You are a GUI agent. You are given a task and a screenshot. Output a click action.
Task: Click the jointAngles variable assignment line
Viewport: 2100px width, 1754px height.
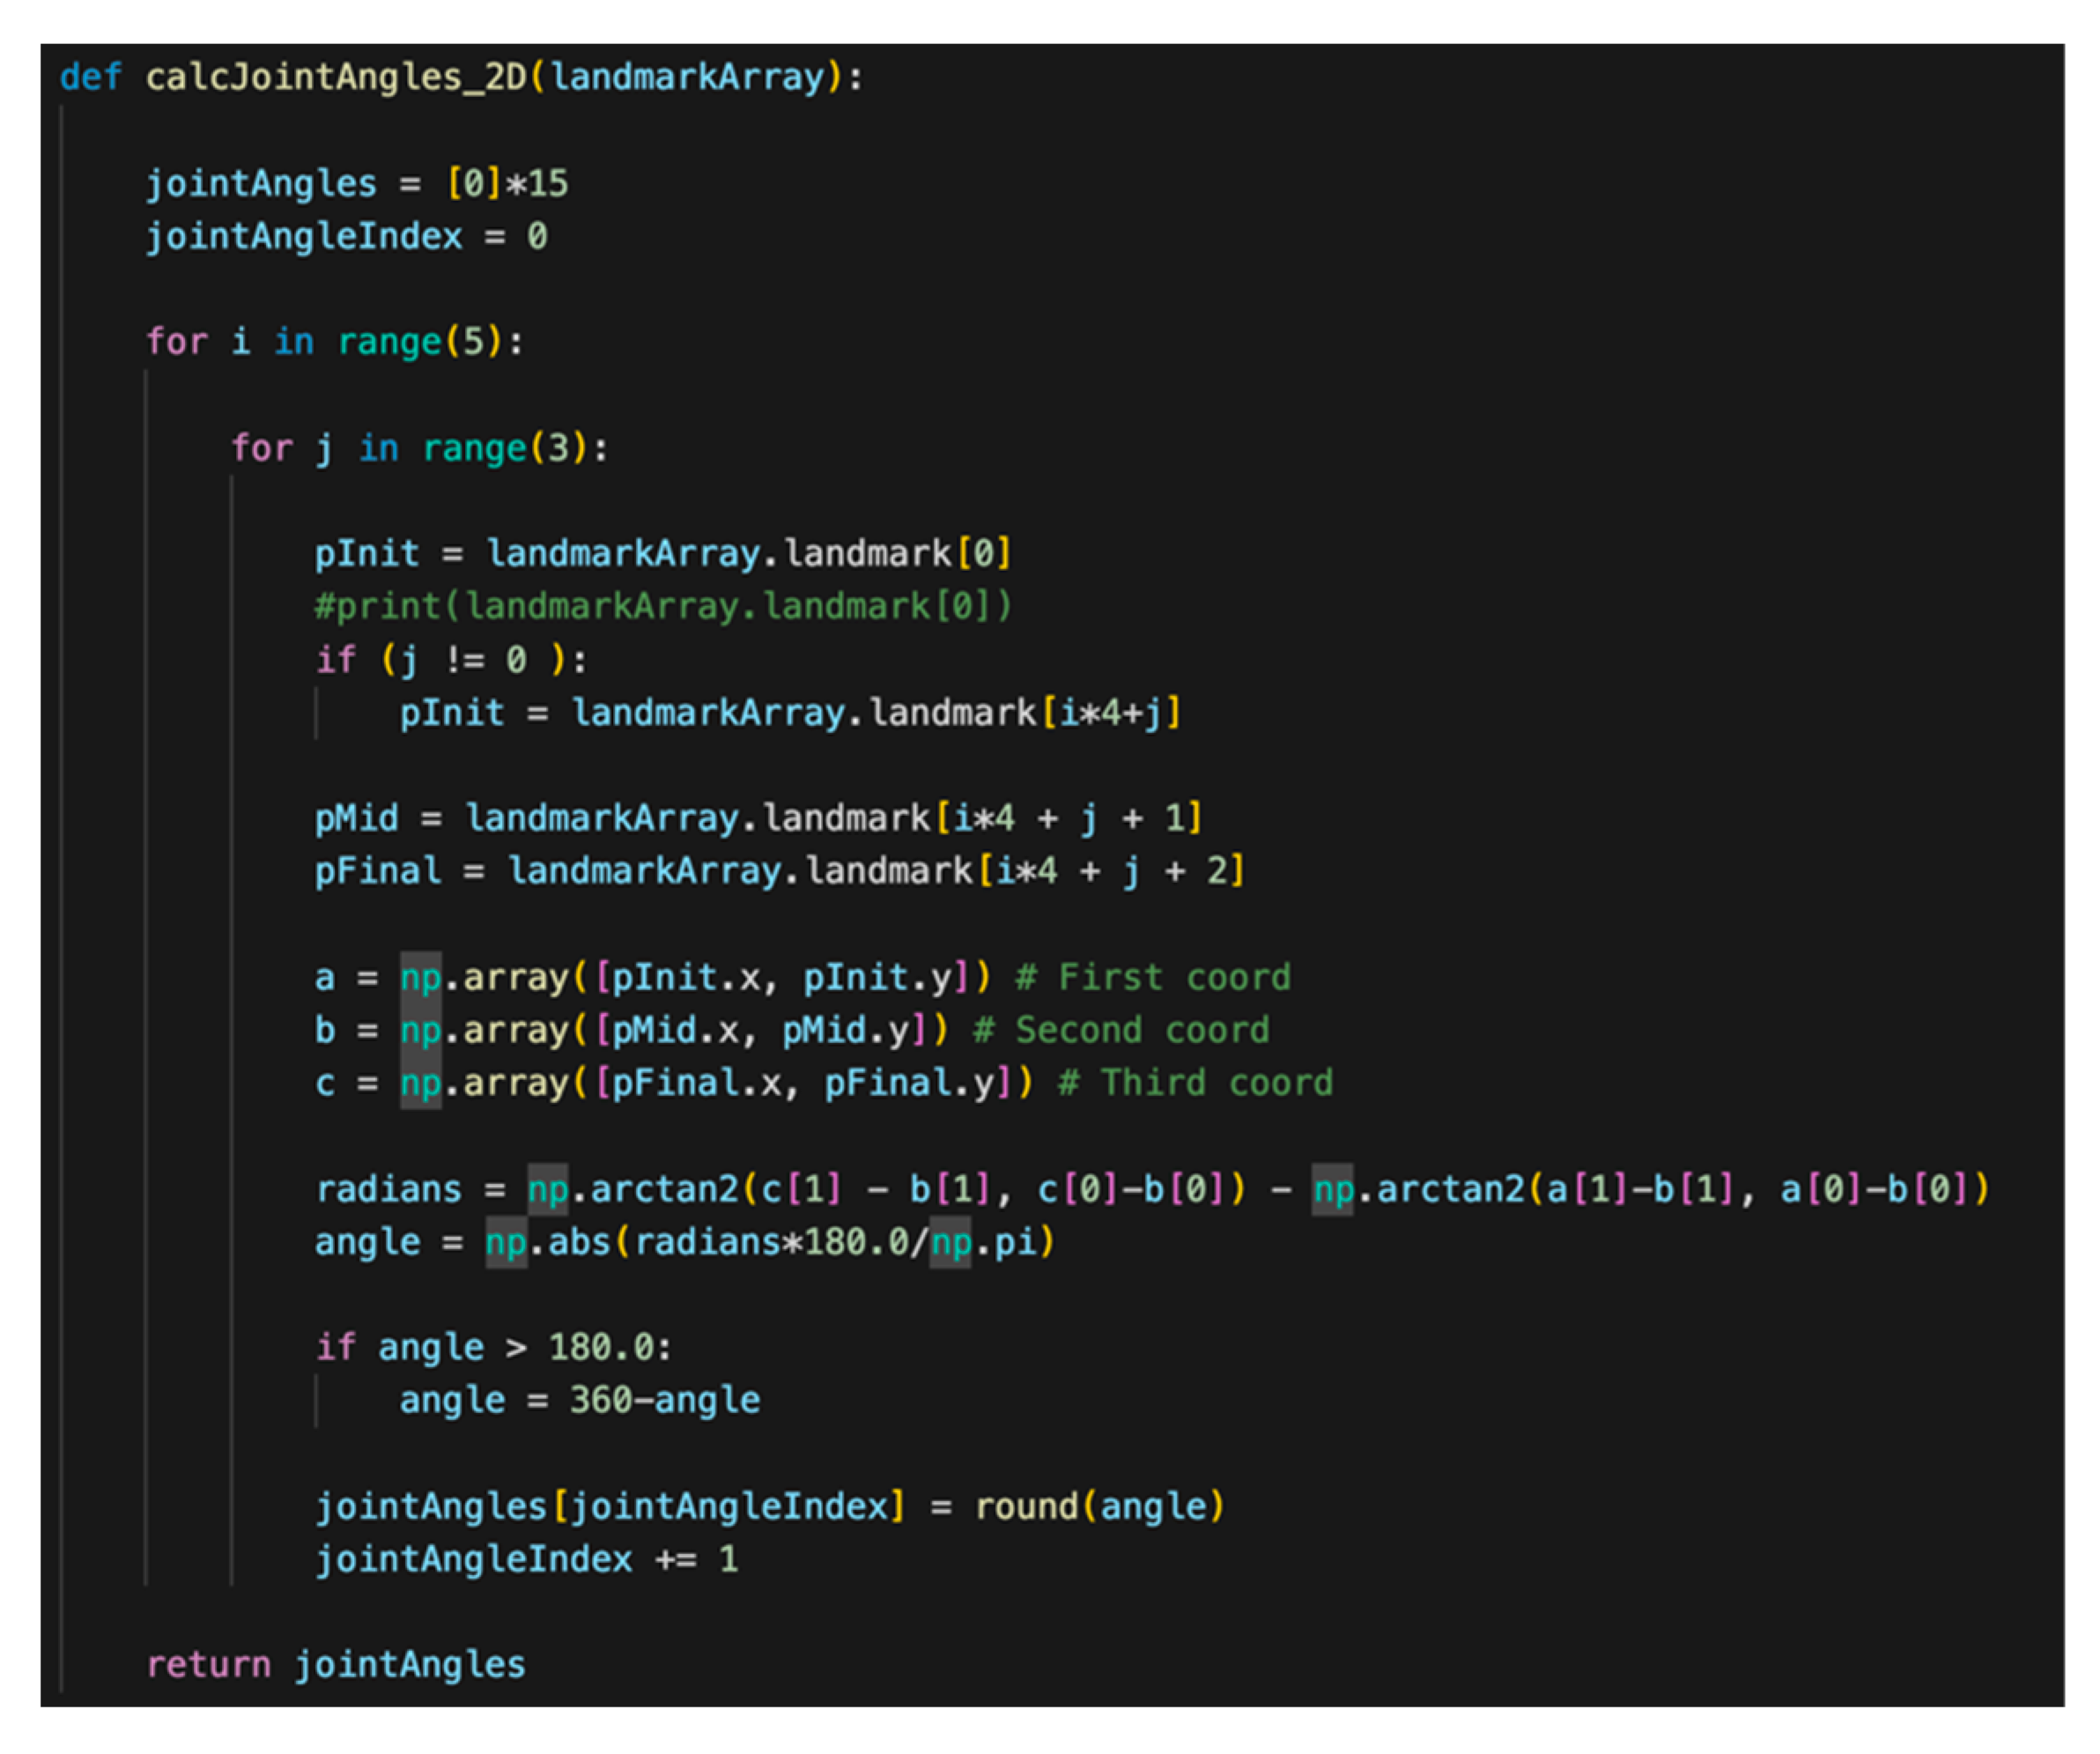click(x=357, y=183)
